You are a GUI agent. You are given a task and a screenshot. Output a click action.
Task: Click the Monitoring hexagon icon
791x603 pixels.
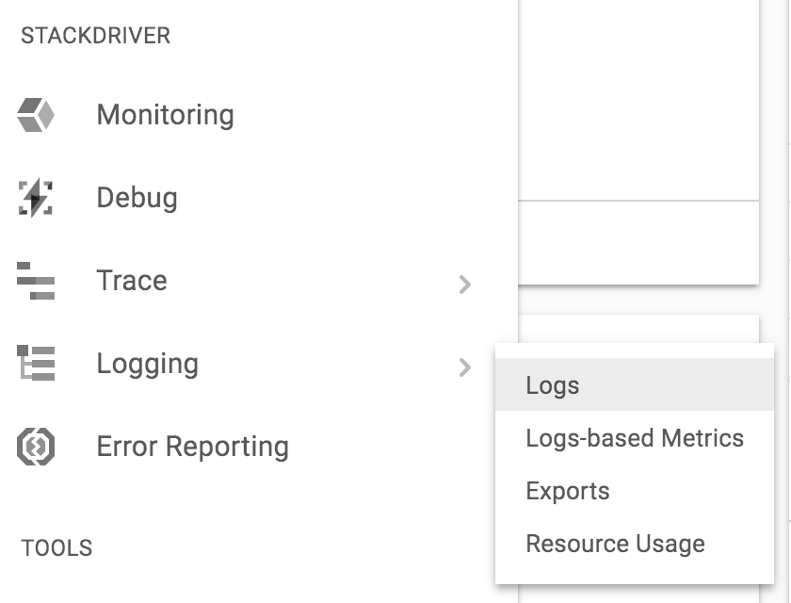coord(36,115)
